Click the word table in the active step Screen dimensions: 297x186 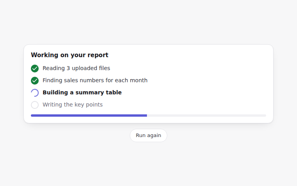point(114,93)
